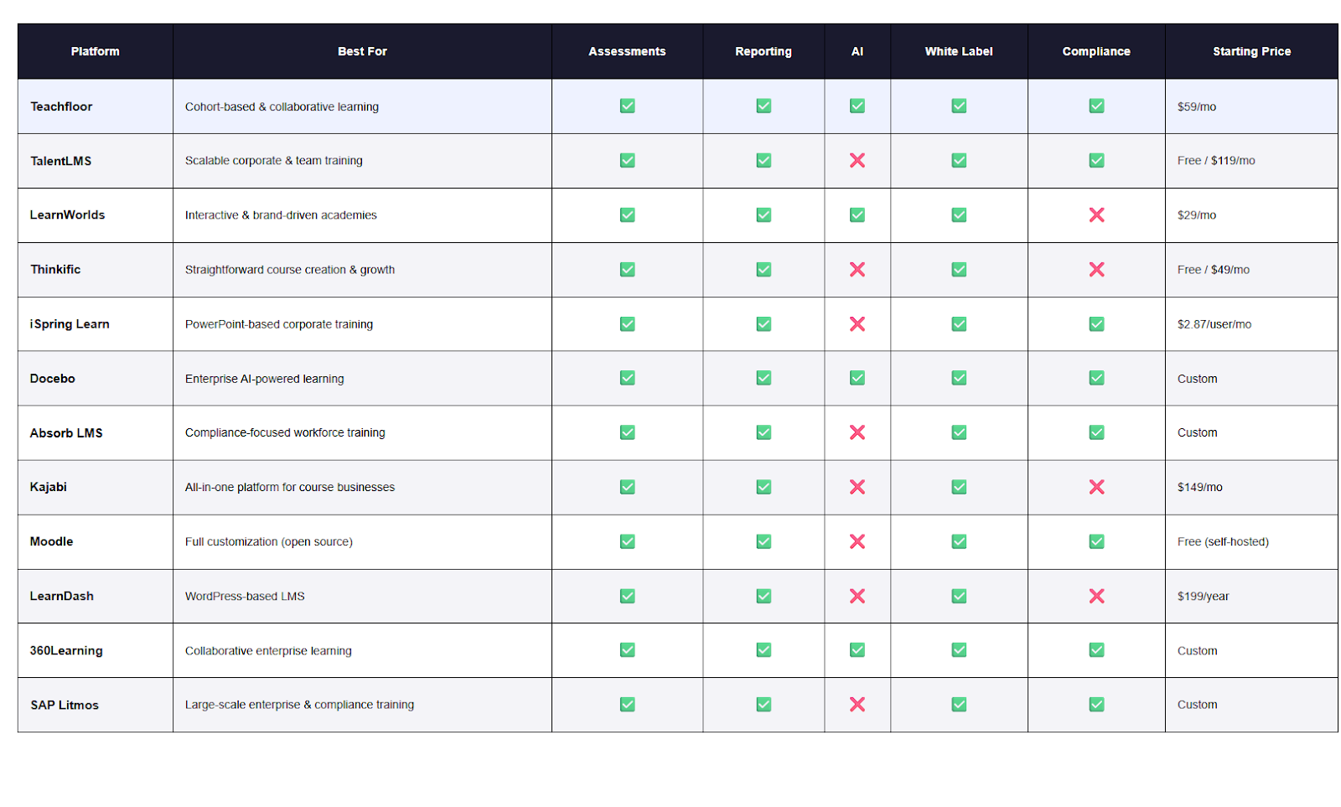This screenshot has width=1341, height=807.
Task: Click TalentLMS White Label green check icon
Action: 959,160
